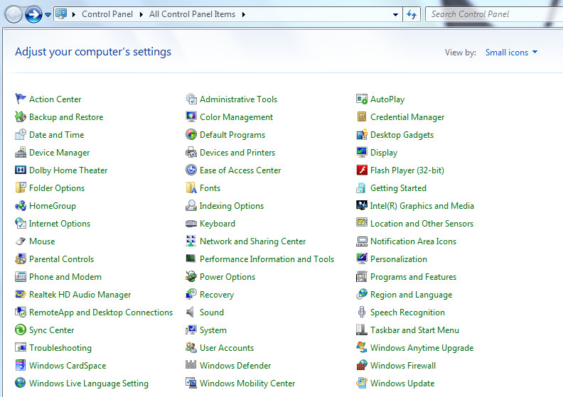Open the Flash Player red icon

point(362,170)
